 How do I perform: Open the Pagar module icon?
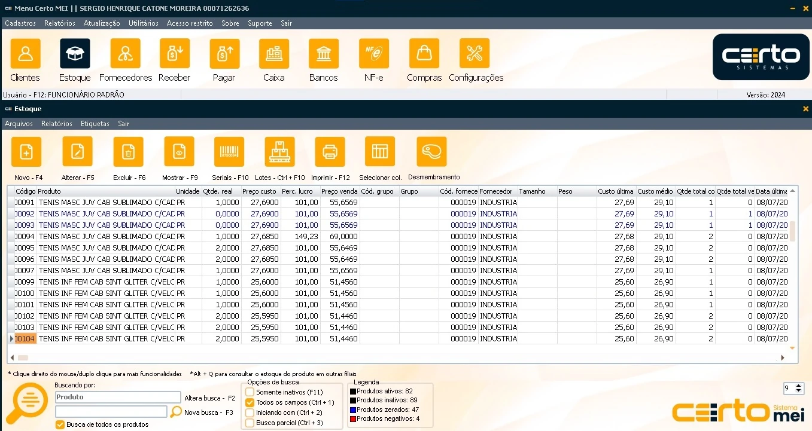pos(224,54)
